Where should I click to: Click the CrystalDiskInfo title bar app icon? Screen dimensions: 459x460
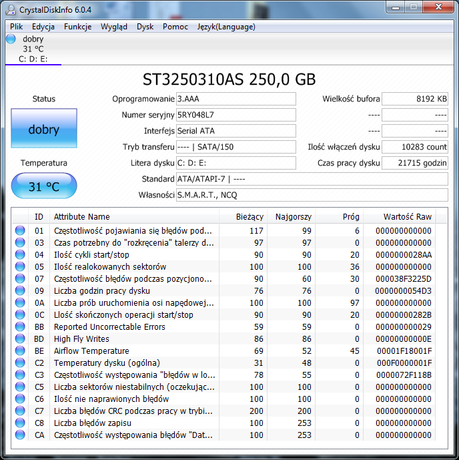point(11,10)
